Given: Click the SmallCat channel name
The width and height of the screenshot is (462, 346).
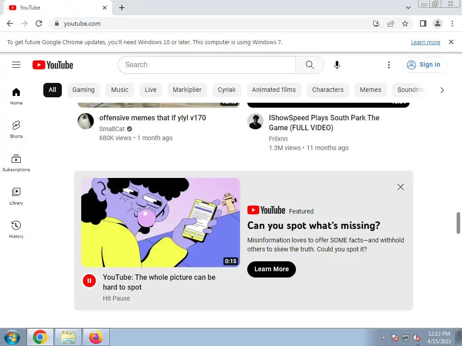Looking at the screenshot, I should click(112, 129).
